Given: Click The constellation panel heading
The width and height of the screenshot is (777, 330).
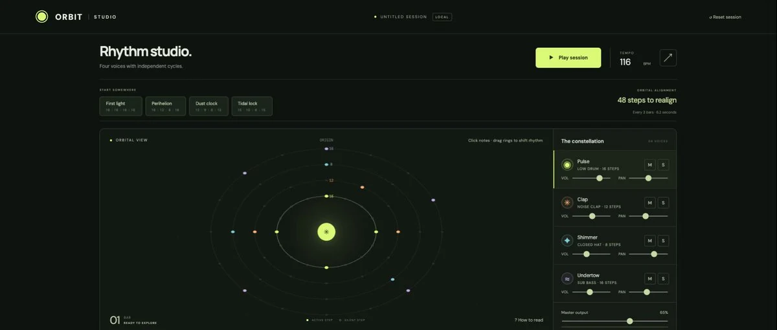Looking at the screenshot, I should (x=583, y=141).
